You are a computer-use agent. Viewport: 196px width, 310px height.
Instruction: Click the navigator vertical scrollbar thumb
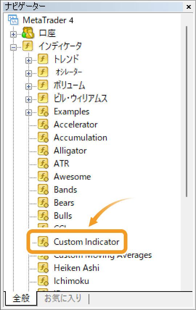pyautogui.click(x=187, y=111)
